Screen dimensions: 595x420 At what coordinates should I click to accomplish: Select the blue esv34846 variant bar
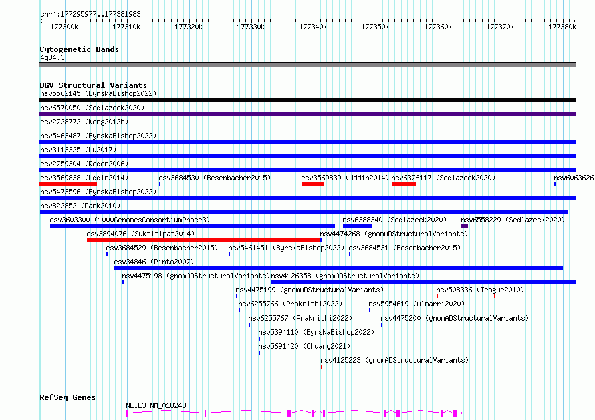(x=338, y=268)
